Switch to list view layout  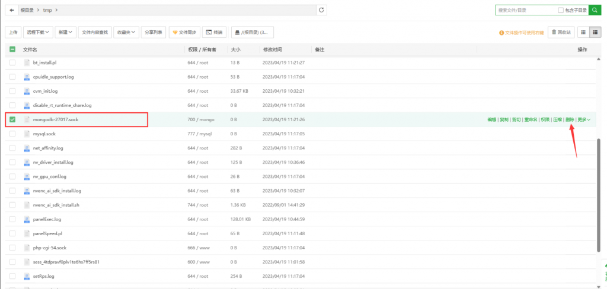595,32
